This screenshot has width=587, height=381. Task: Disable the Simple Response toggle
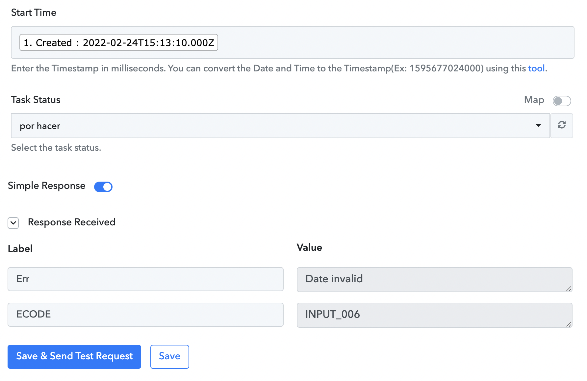point(103,187)
